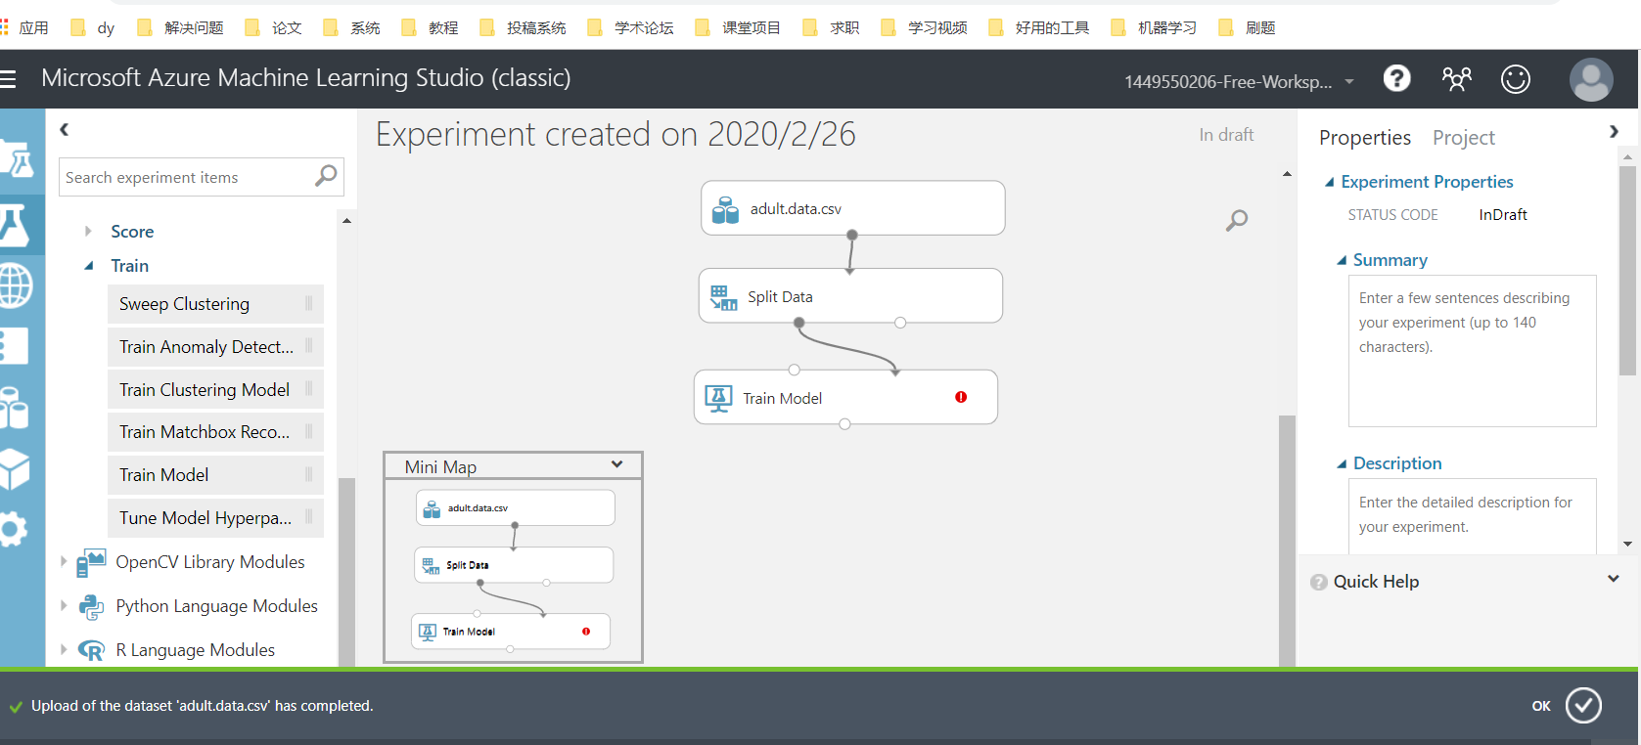Click the module list scrollbar thumb
Screen dimensions: 1641x745
[x=346, y=572]
